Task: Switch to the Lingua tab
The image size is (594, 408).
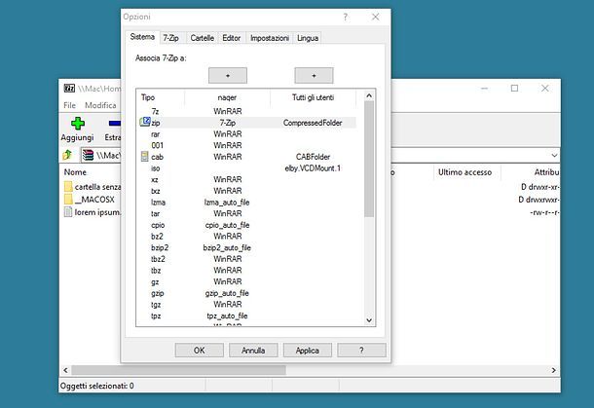Action: click(x=308, y=38)
